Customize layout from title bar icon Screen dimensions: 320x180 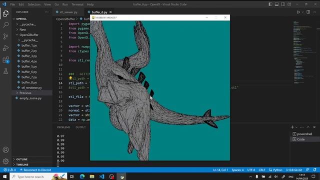(x=289, y=4)
